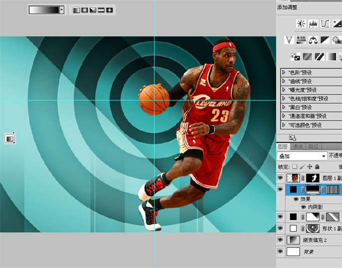Expand the "色相/饱和度"预设 list
This screenshot has width=342, height=268.
click(284, 98)
